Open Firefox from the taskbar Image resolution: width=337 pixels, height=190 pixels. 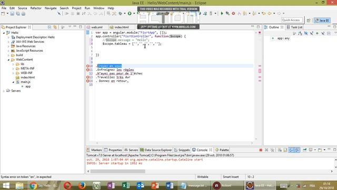[82, 185]
